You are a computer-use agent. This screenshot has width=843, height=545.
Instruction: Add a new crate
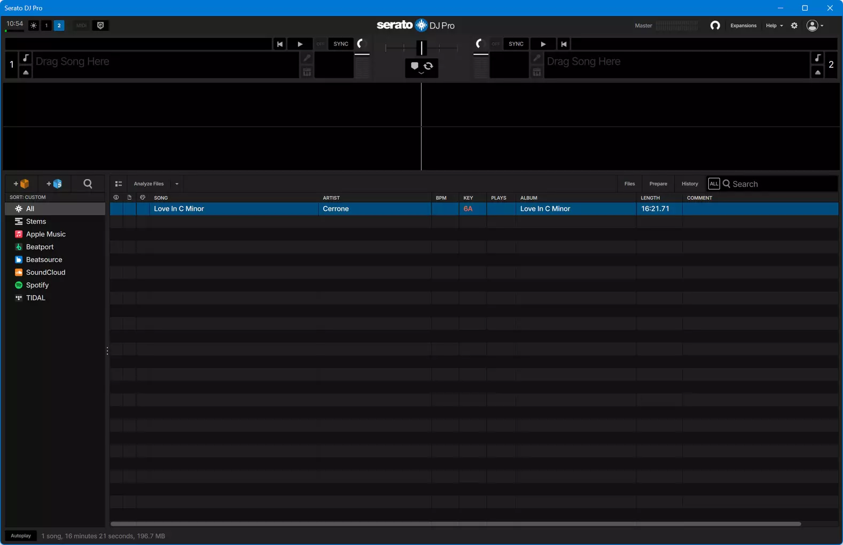pos(22,184)
